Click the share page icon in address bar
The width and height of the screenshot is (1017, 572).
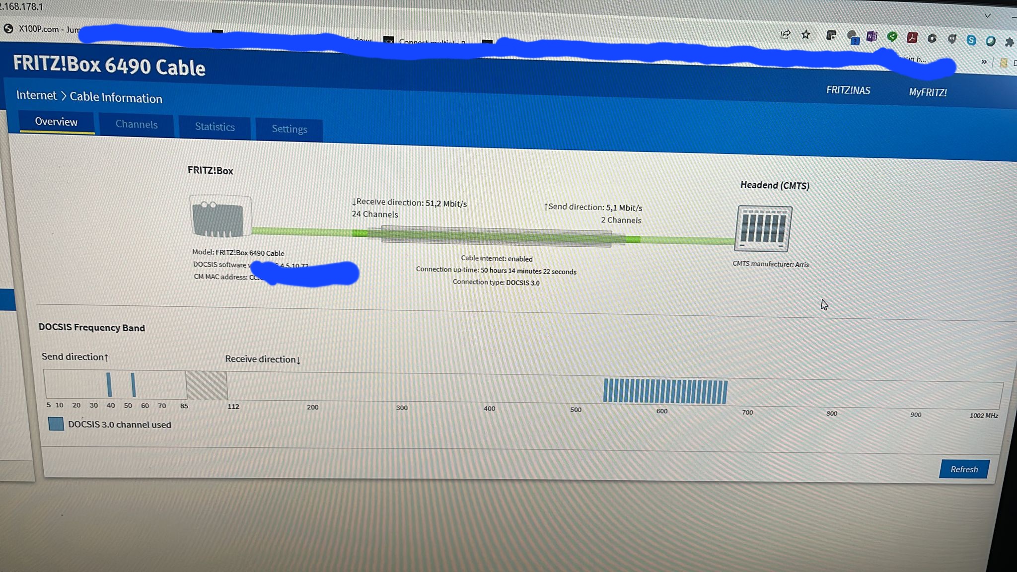point(785,34)
